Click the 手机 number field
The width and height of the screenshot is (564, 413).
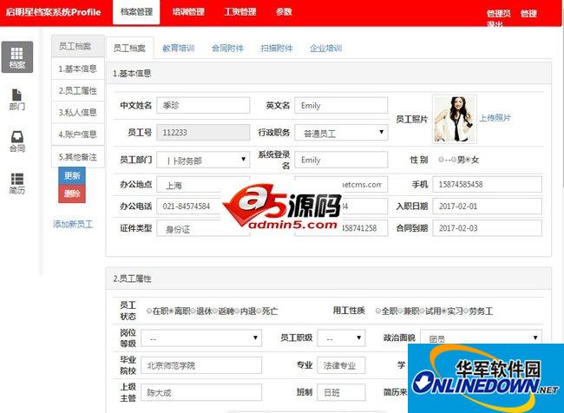pos(487,185)
